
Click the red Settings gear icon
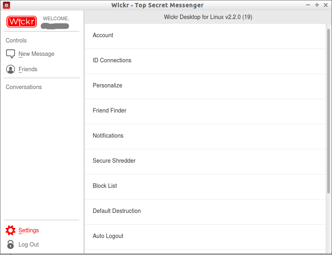(11, 230)
